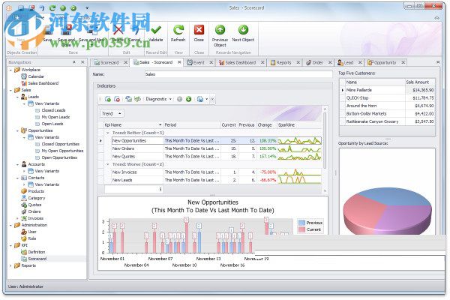Viewport: 450px width, 300px height.
Task: Close the Event tab
Action: 211,62
